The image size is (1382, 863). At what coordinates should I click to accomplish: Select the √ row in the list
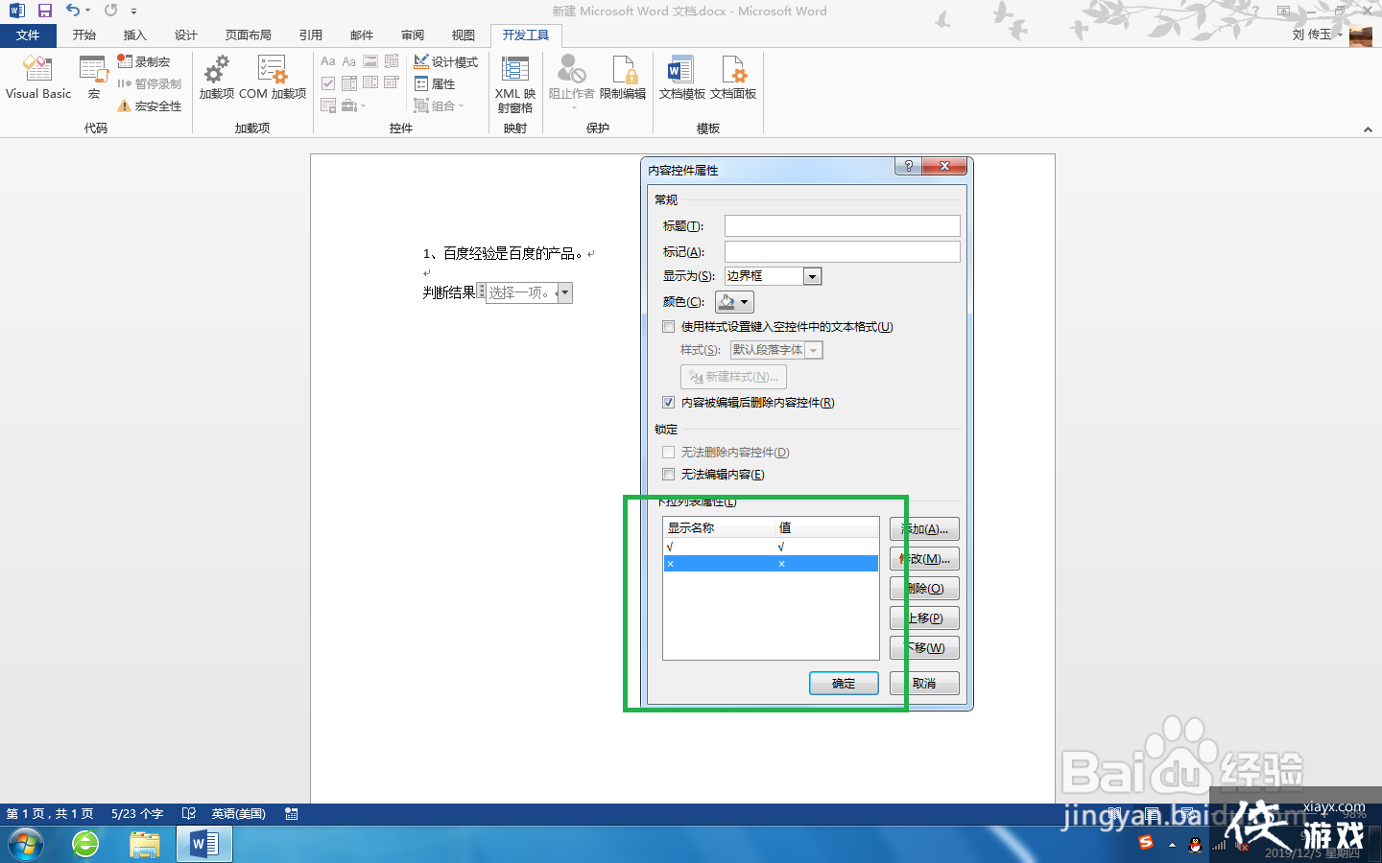coord(771,548)
